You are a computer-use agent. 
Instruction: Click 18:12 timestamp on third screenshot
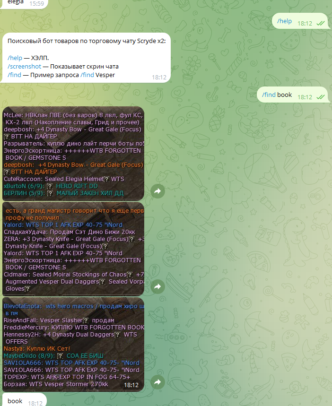pyautogui.click(x=131, y=385)
